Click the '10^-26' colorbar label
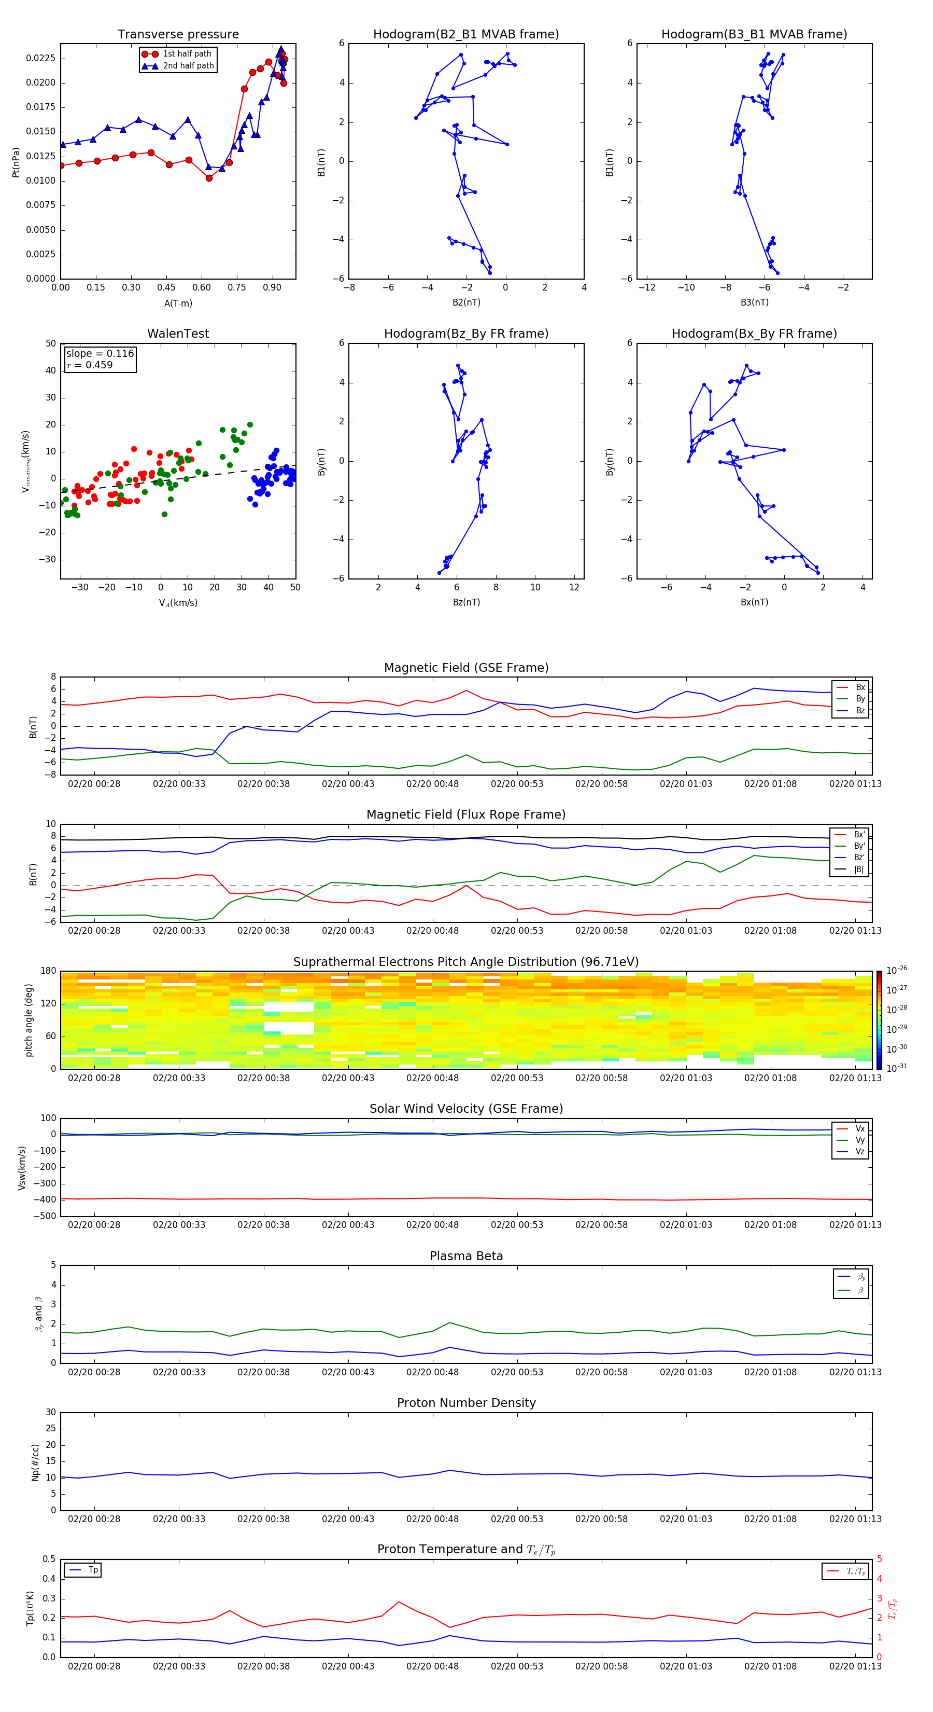This screenshot has width=933, height=1712. 897,970
